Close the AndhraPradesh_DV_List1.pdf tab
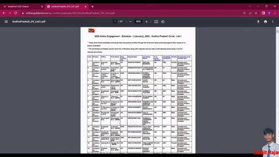 tap(85, 7)
